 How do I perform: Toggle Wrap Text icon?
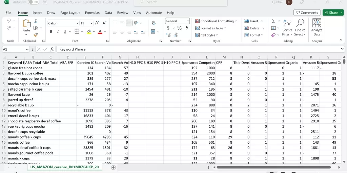click(154, 23)
